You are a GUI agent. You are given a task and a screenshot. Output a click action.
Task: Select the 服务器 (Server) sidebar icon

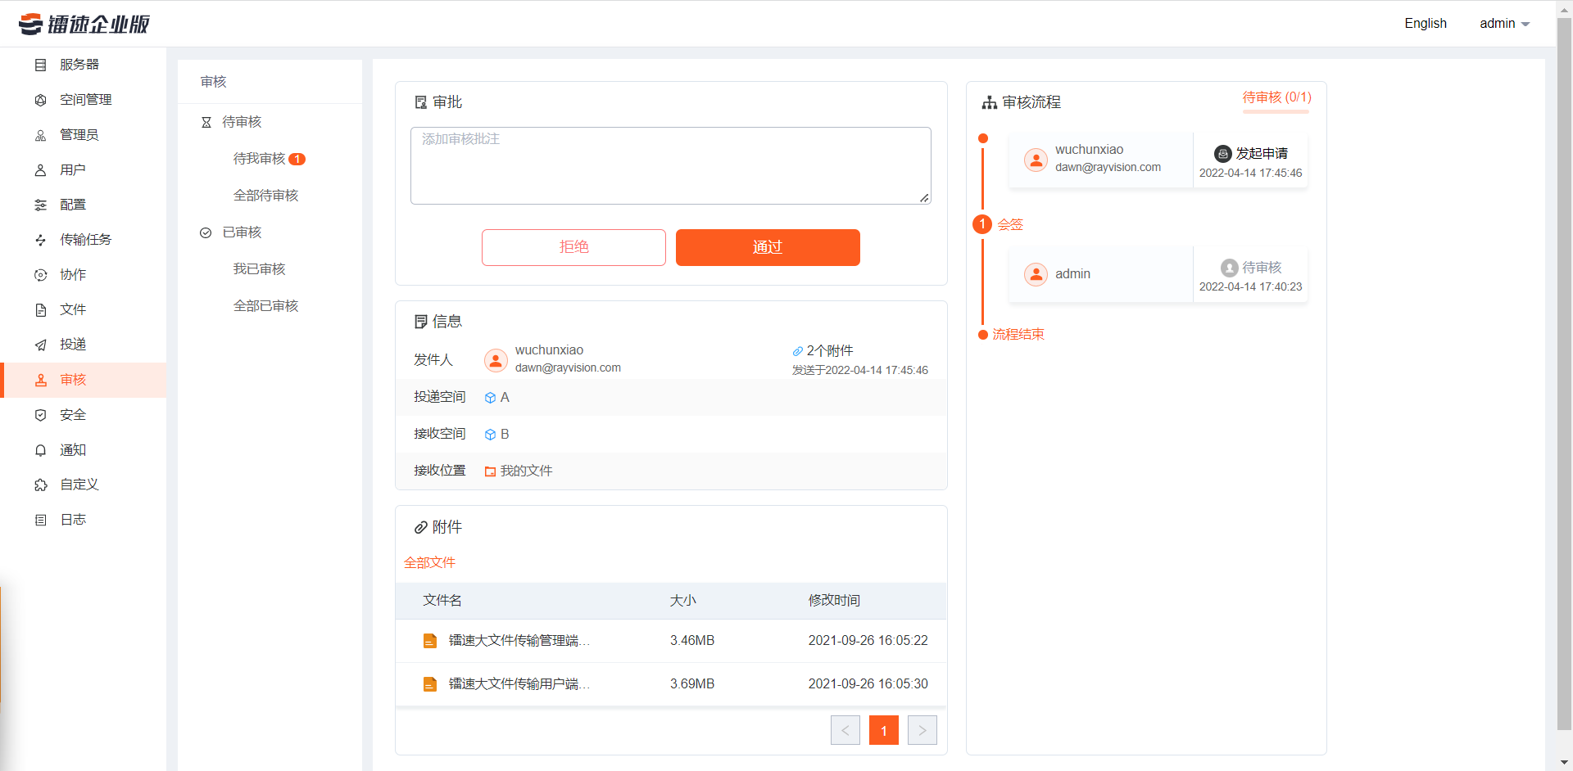coord(40,64)
